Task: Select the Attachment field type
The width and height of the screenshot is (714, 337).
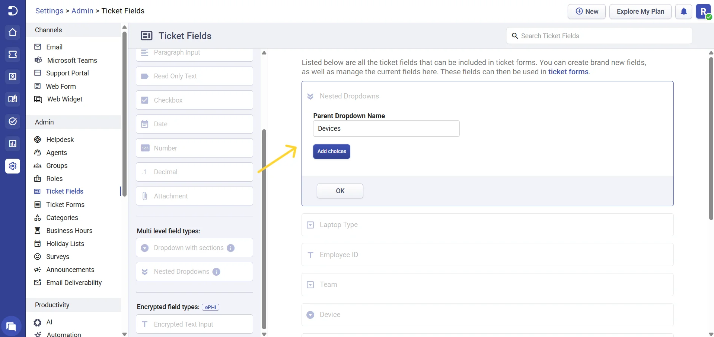Action: coord(194,196)
